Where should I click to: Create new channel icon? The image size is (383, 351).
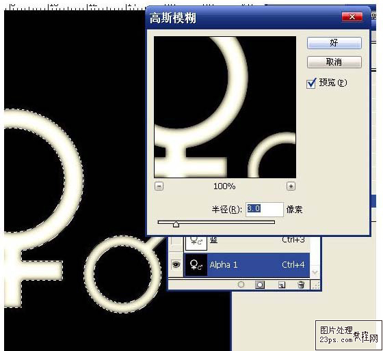point(282,285)
